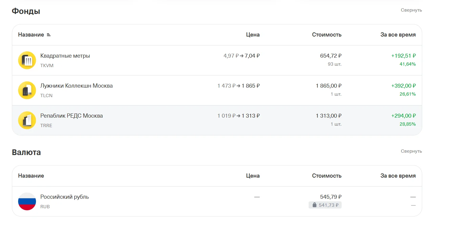The height and width of the screenshot is (229, 454).
Task: Open the Лужники Коллекшн Москва fund name
Action: pos(76,86)
